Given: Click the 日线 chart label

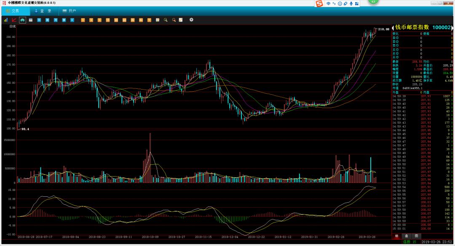Looking at the screenshot, I should (x=13, y=26).
